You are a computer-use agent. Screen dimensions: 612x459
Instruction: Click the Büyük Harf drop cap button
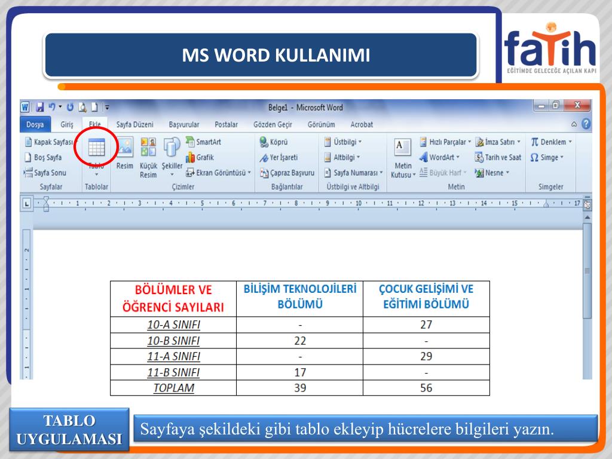click(443, 173)
